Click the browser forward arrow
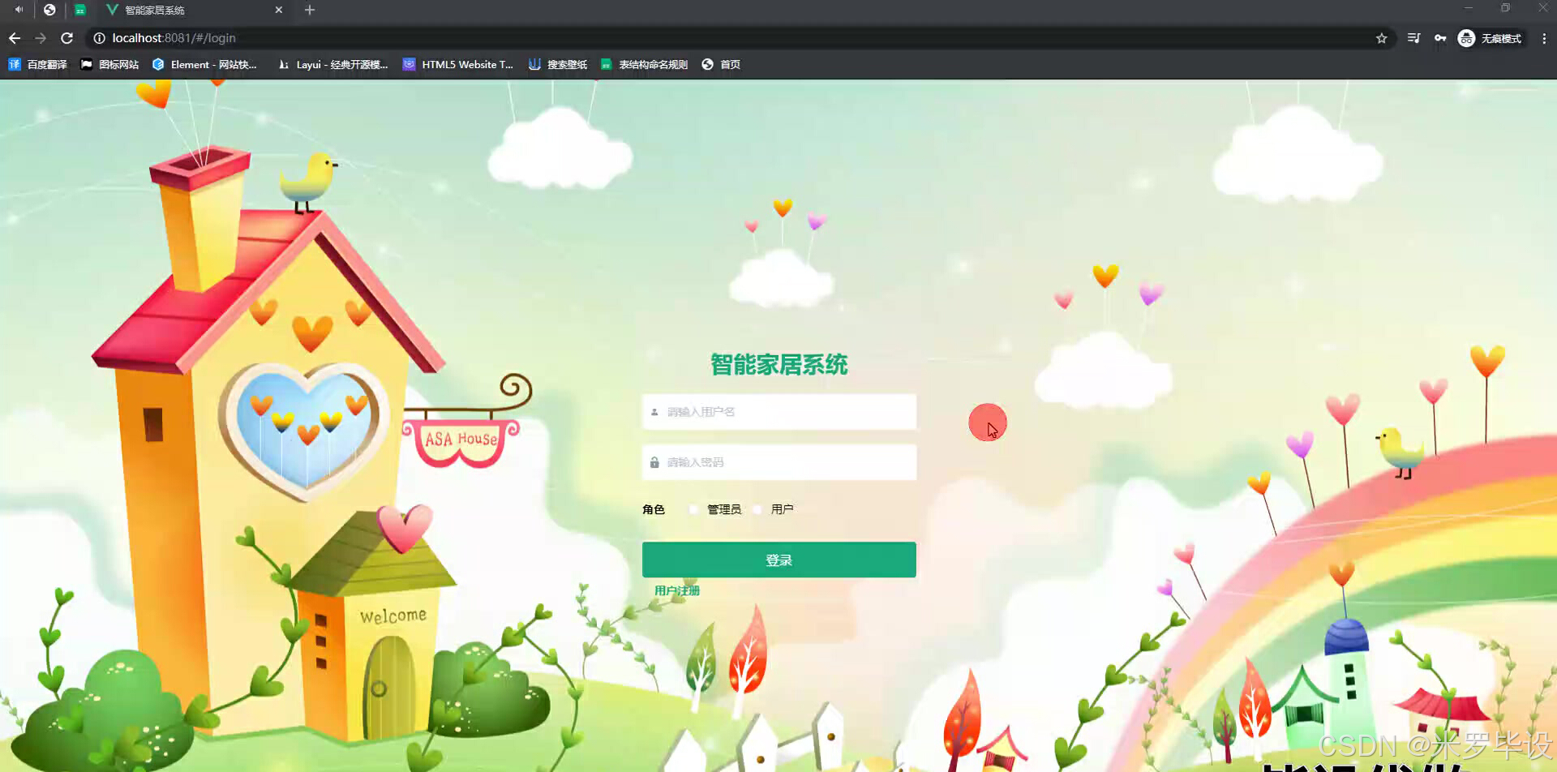Screen dimensions: 1557x772 (x=41, y=38)
